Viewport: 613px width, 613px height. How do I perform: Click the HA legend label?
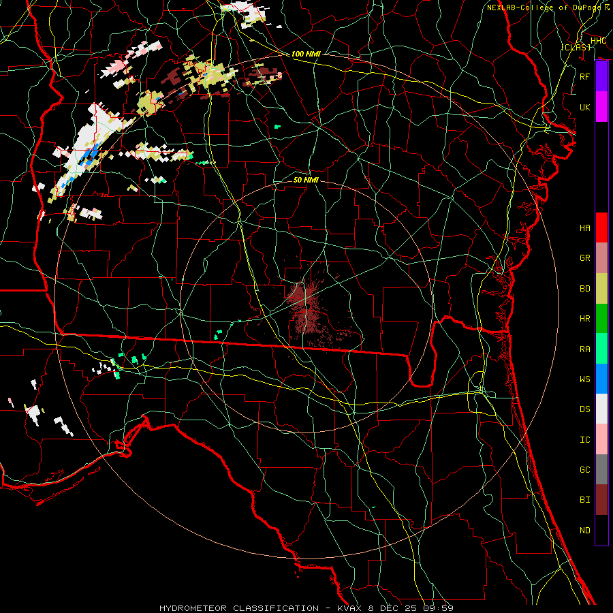point(585,228)
